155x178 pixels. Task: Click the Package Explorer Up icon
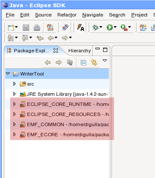[x=70, y=62]
